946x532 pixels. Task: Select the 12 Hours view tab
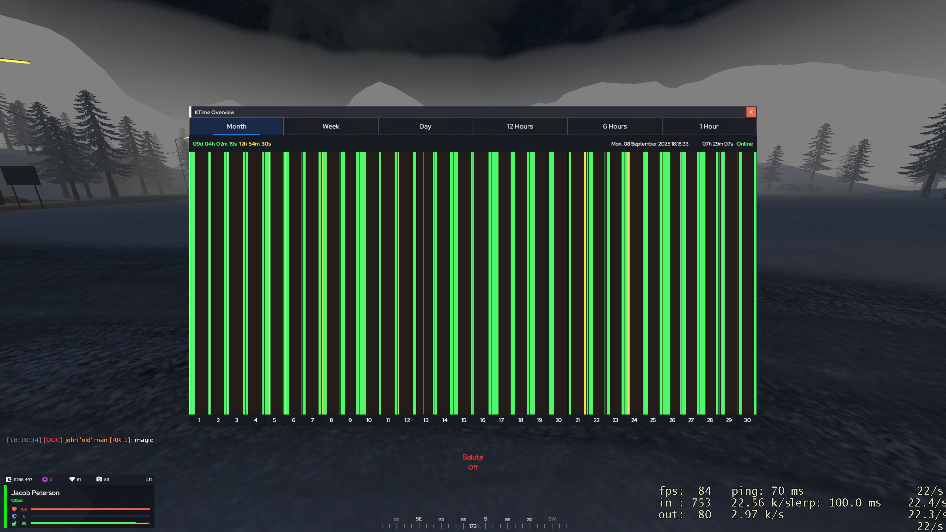click(520, 126)
